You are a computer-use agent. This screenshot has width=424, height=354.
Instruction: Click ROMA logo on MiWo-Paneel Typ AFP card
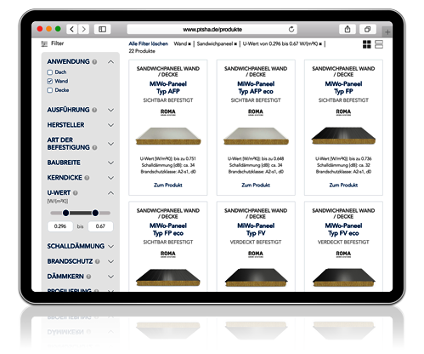point(168,112)
